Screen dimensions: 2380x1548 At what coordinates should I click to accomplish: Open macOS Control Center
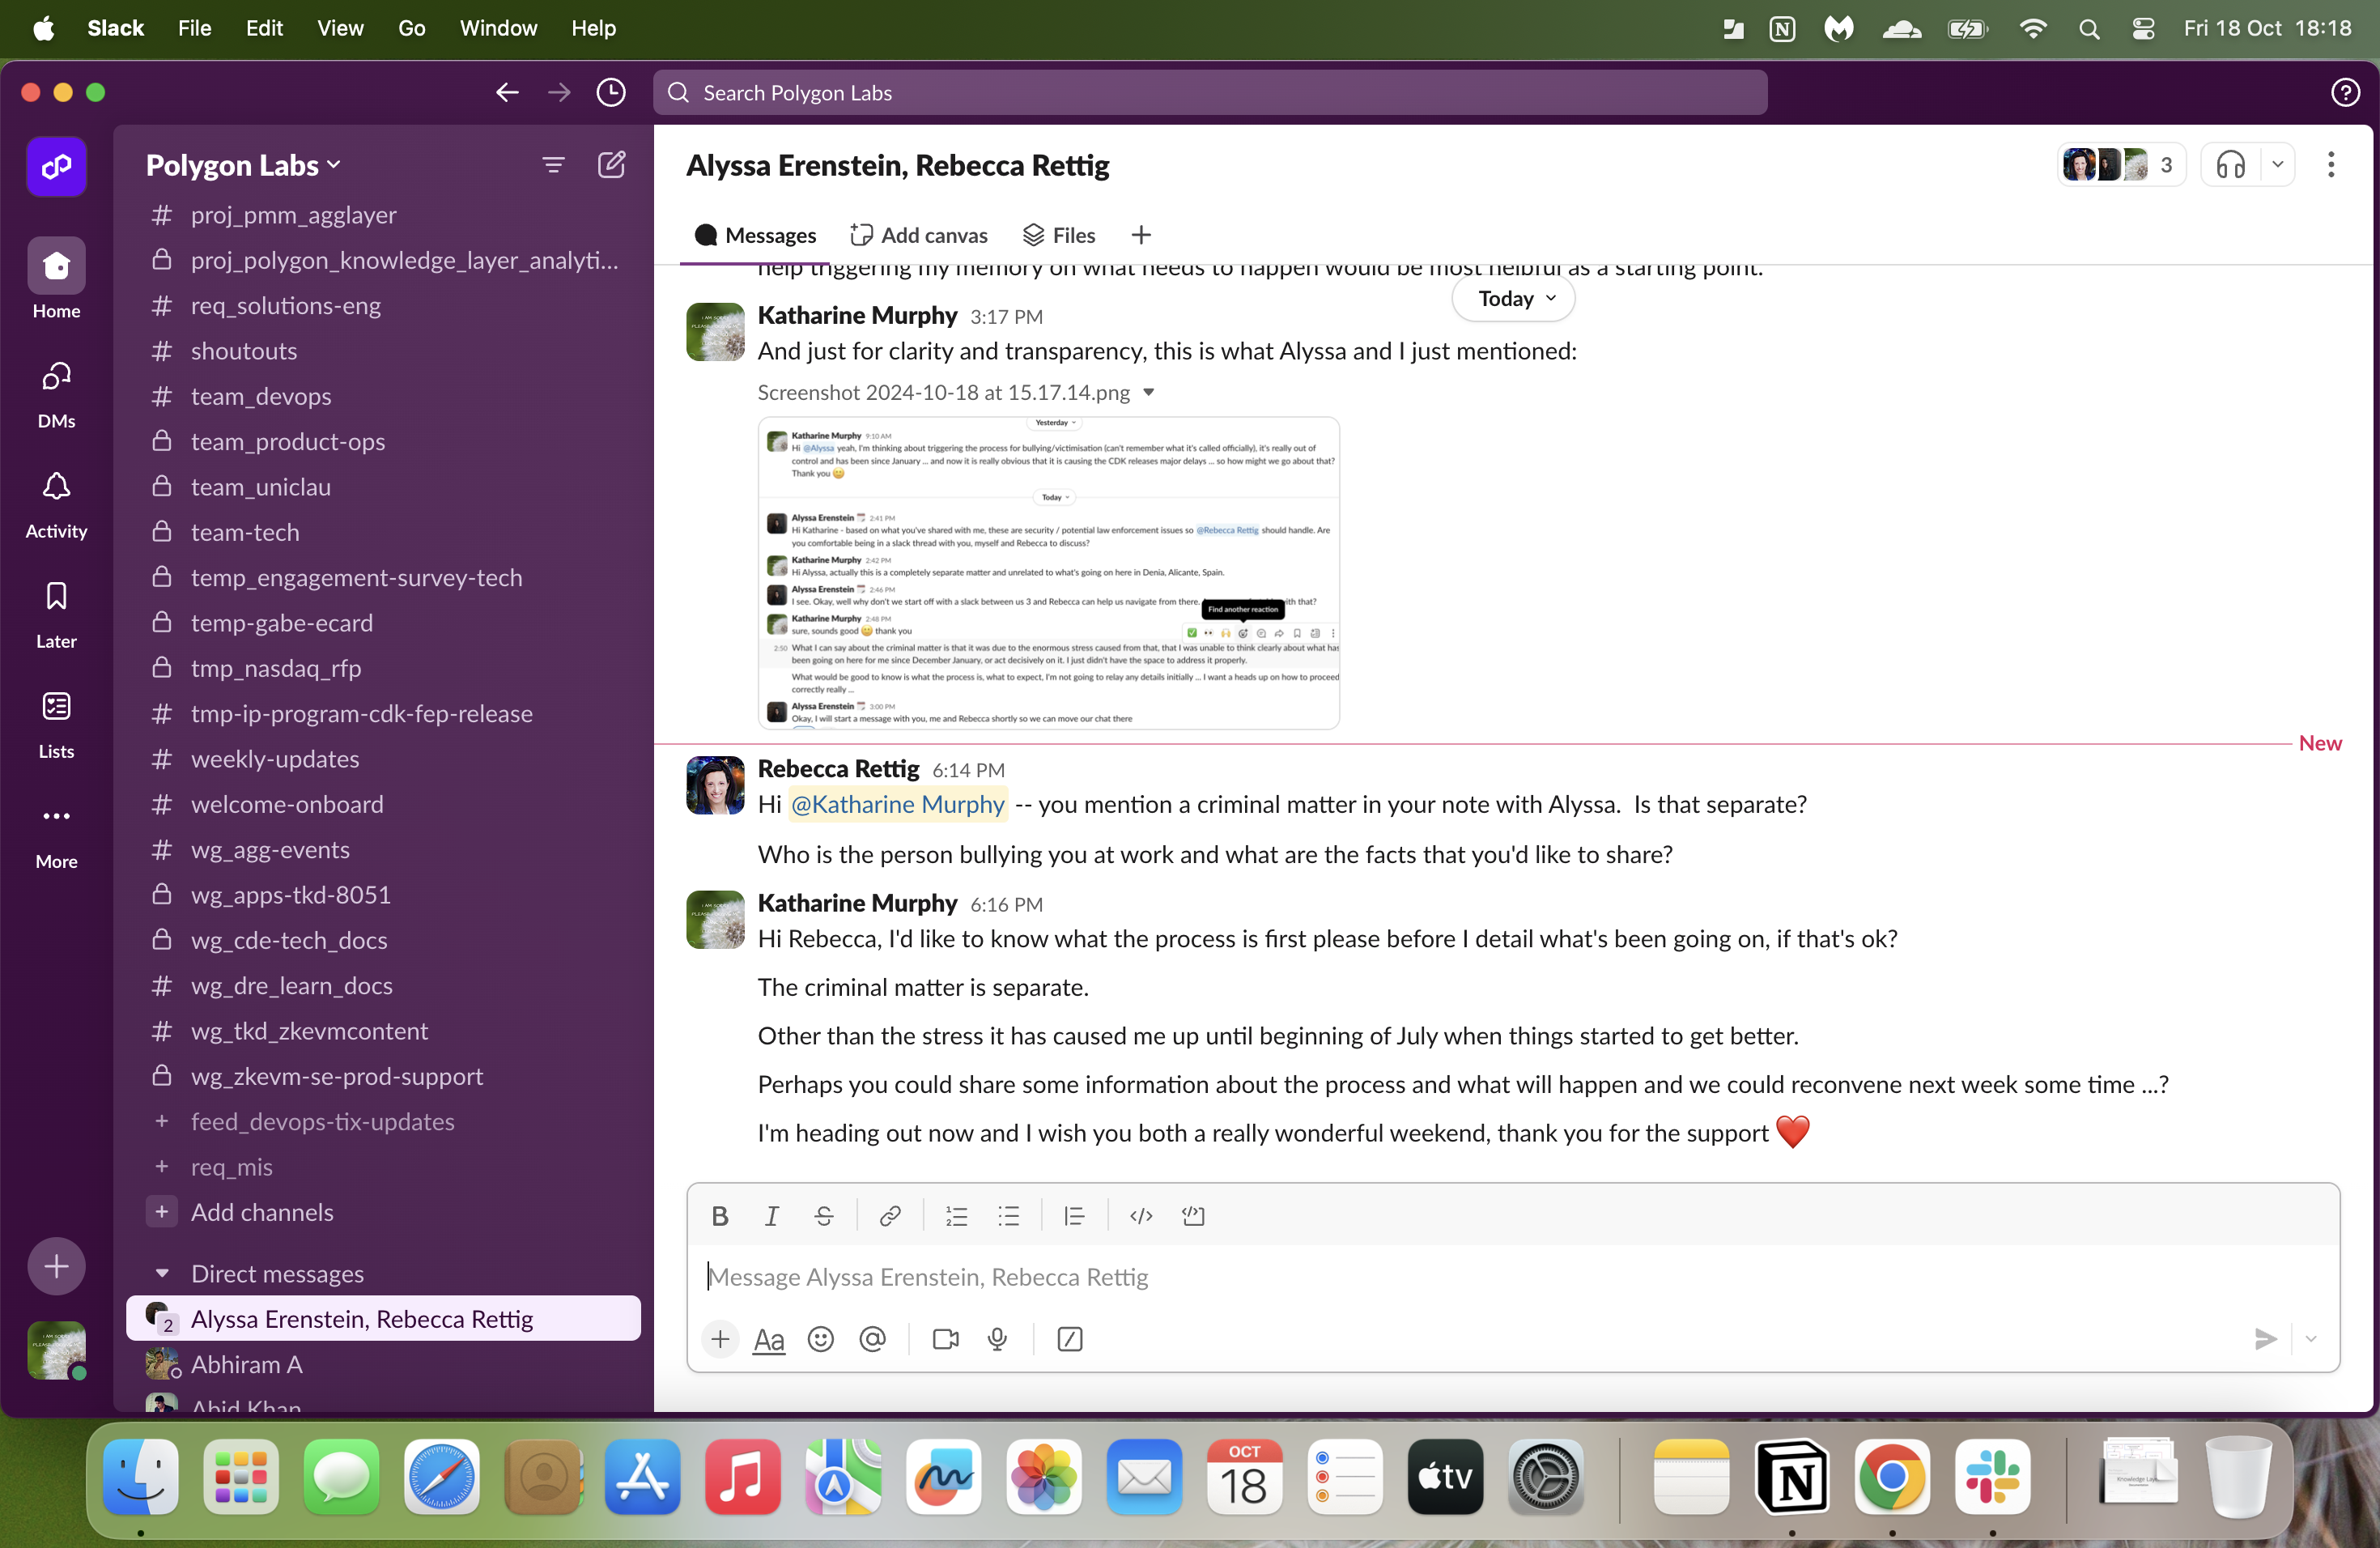click(x=2143, y=28)
